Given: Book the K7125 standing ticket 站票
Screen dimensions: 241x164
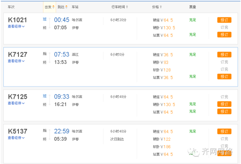Looking at the screenshot, I should click(x=224, y=111).
